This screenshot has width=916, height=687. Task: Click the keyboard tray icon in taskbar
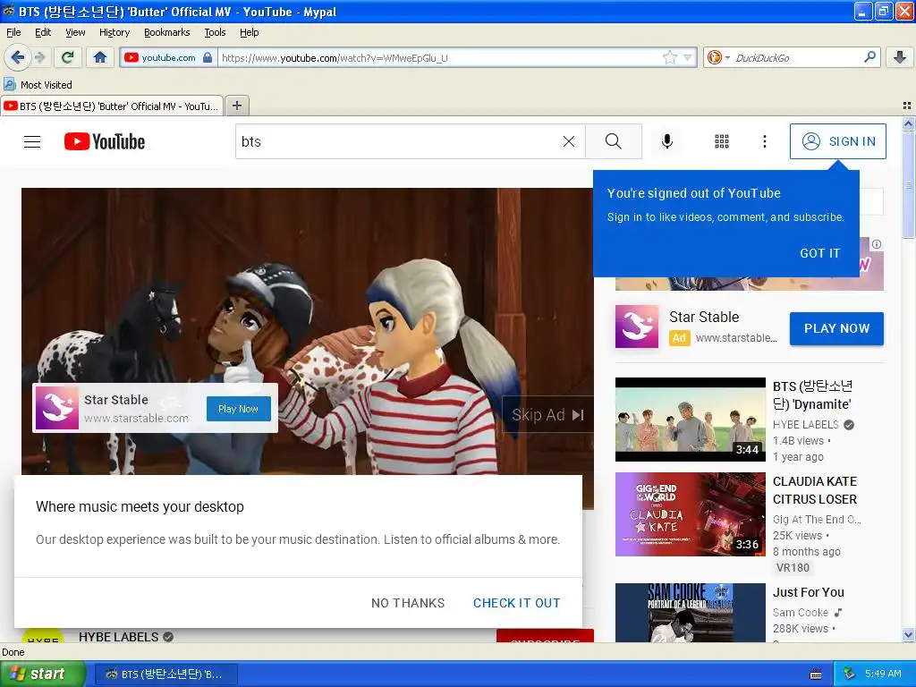(x=816, y=674)
